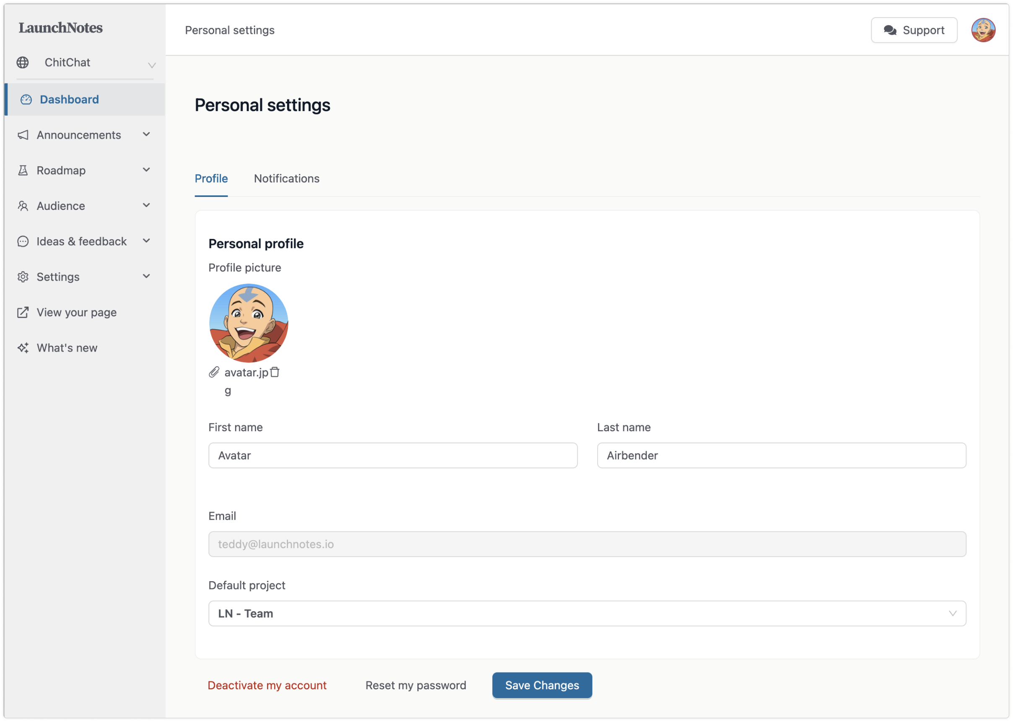Click the Dashboard gauge icon

pyautogui.click(x=26, y=100)
